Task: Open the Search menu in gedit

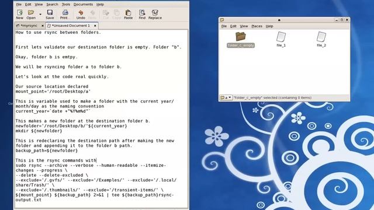Action: 52,4
